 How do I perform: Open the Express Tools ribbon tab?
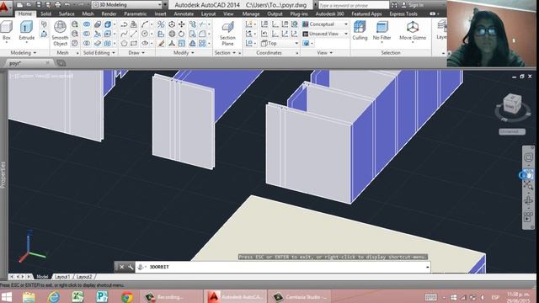click(x=403, y=13)
